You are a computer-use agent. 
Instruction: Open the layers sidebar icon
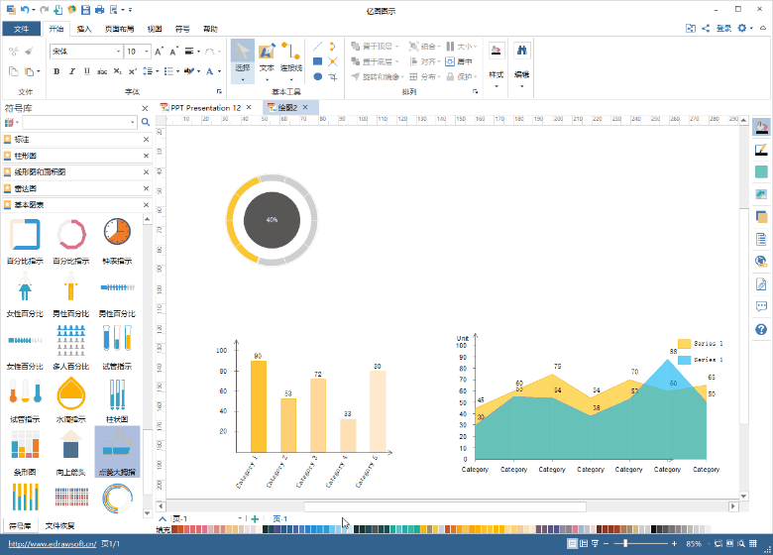click(x=761, y=216)
